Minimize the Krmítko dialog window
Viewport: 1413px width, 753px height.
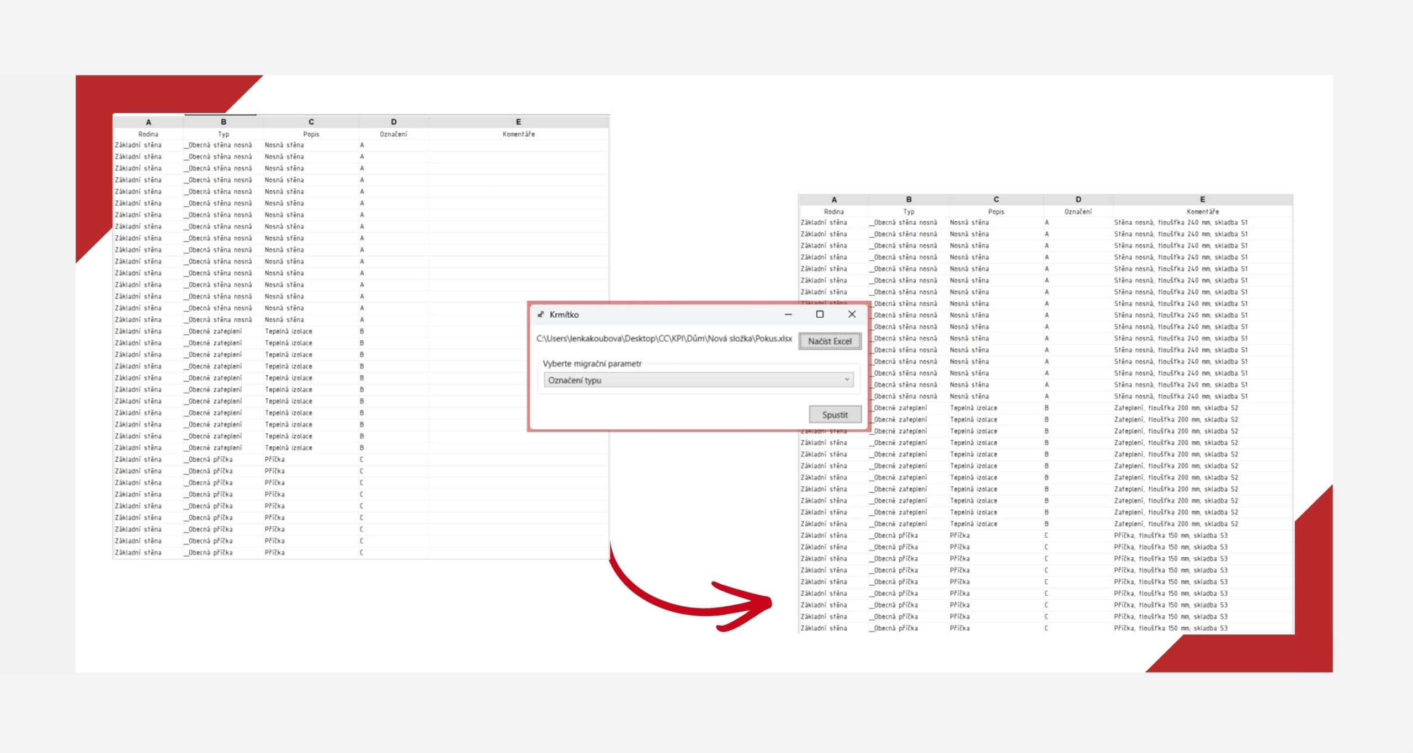[x=788, y=314]
